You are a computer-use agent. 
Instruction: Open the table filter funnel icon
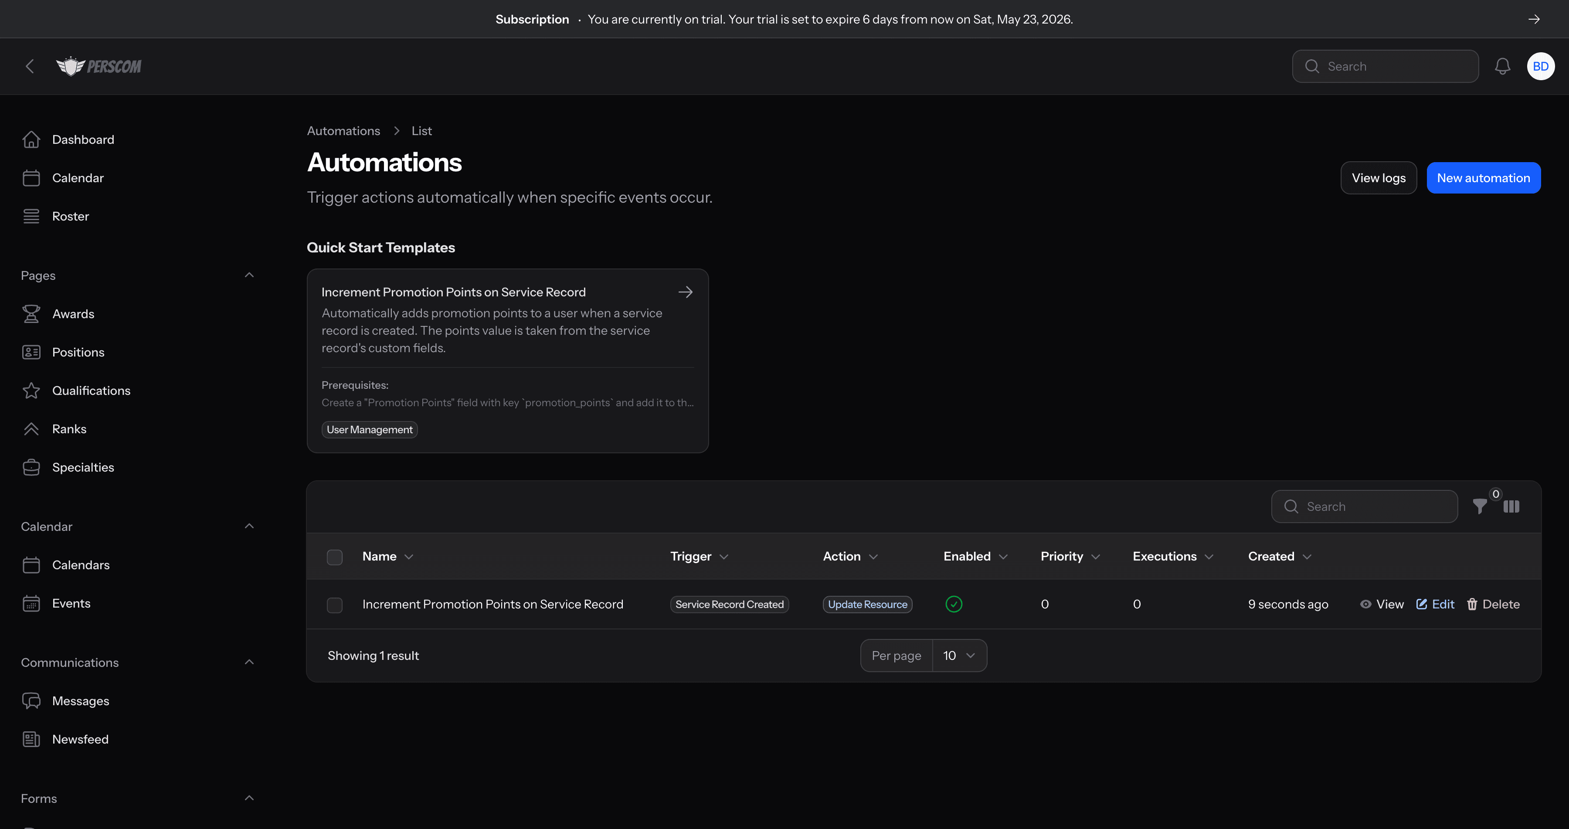[x=1480, y=507]
